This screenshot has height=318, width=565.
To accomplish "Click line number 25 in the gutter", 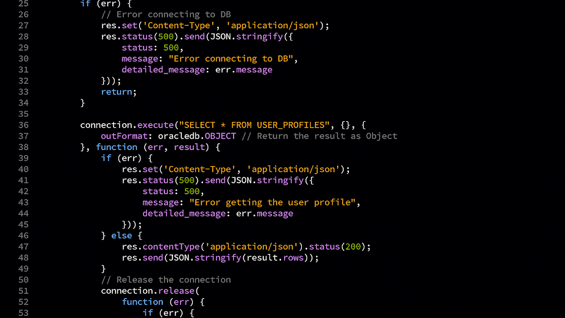I will [x=23, y=4].
